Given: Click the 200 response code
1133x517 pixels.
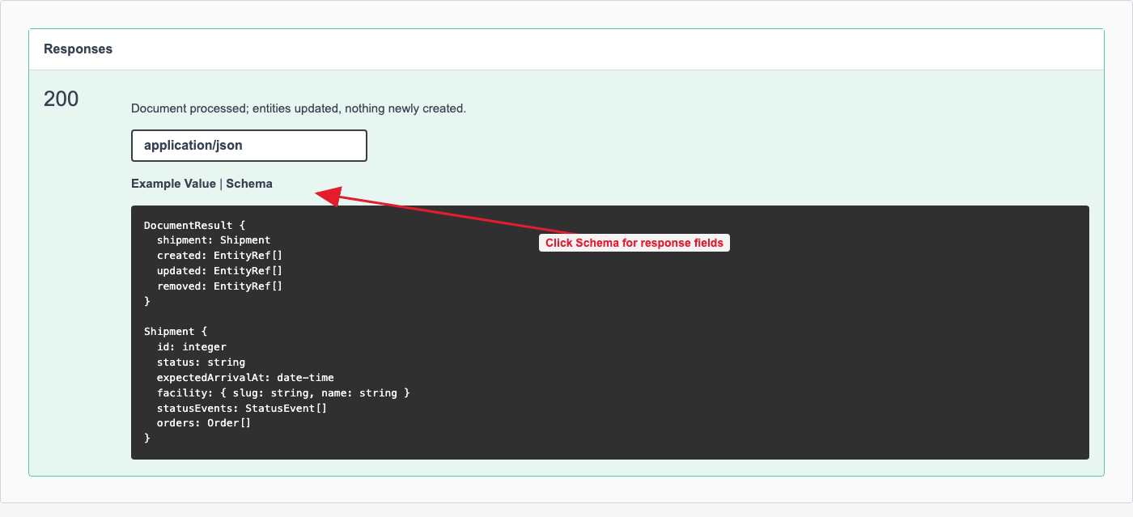Looking at the screenshot, I should [62, 99].
